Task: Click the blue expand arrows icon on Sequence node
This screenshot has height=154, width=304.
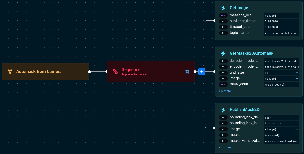Action: pyautogui.click(x=187, y=72)
